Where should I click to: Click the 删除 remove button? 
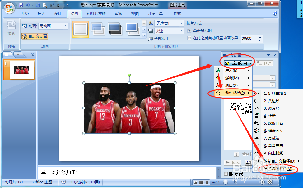click(264, 63)
